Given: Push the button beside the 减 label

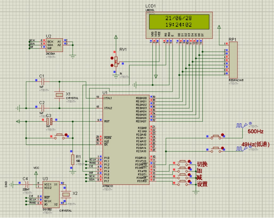Looking at the screenshot, I should 183,176.
